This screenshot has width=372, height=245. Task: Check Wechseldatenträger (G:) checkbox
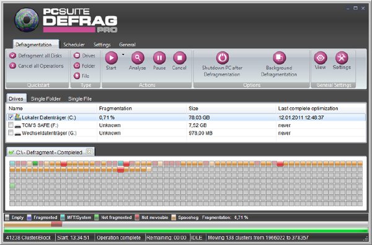coord(11,133)
